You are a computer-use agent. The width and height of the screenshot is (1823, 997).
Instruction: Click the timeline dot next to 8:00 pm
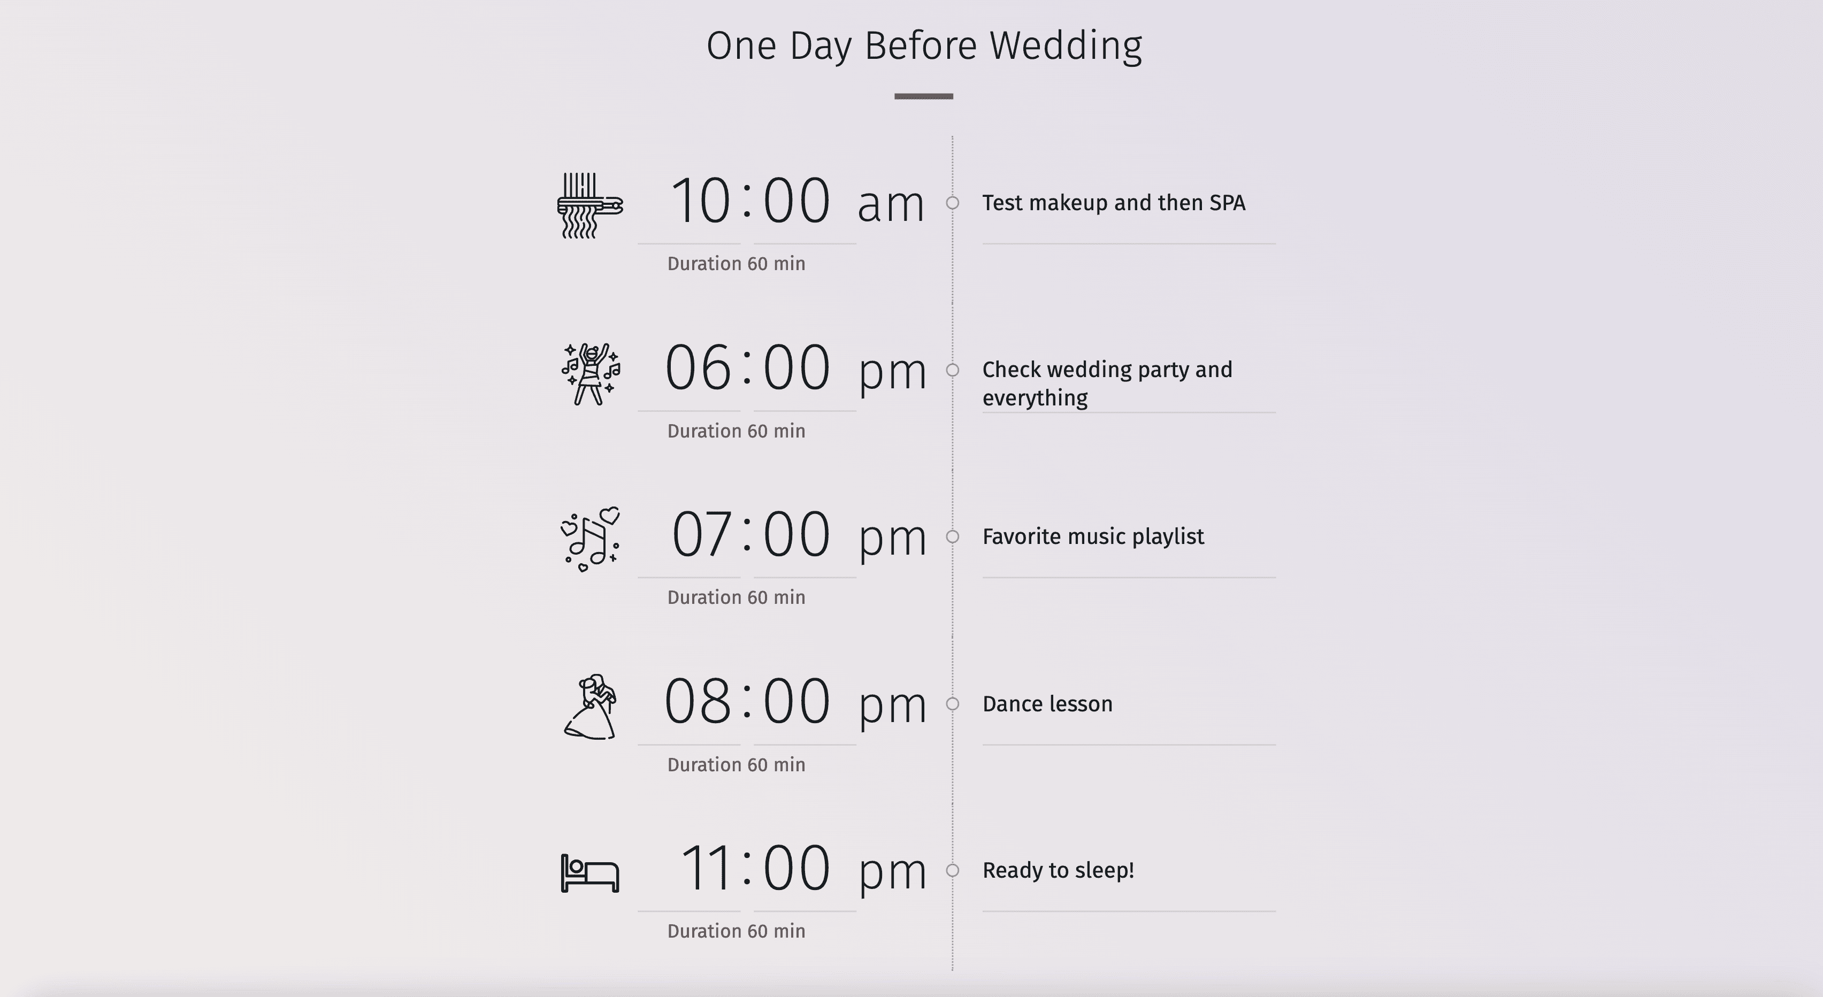pos(953,703)
